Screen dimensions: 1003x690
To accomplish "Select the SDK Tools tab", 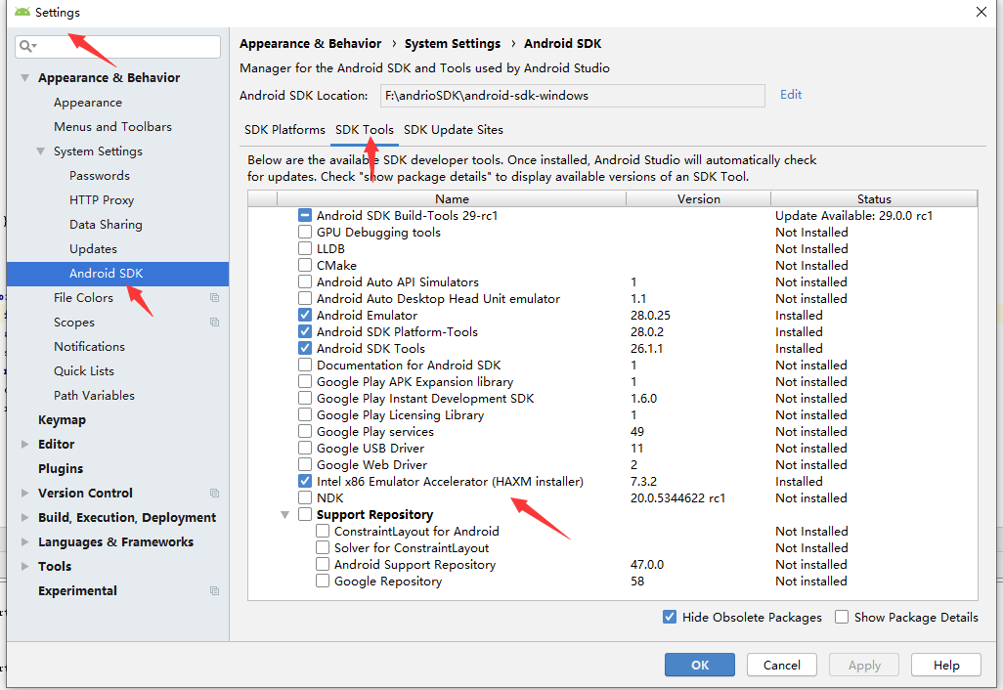I will 365,130.
